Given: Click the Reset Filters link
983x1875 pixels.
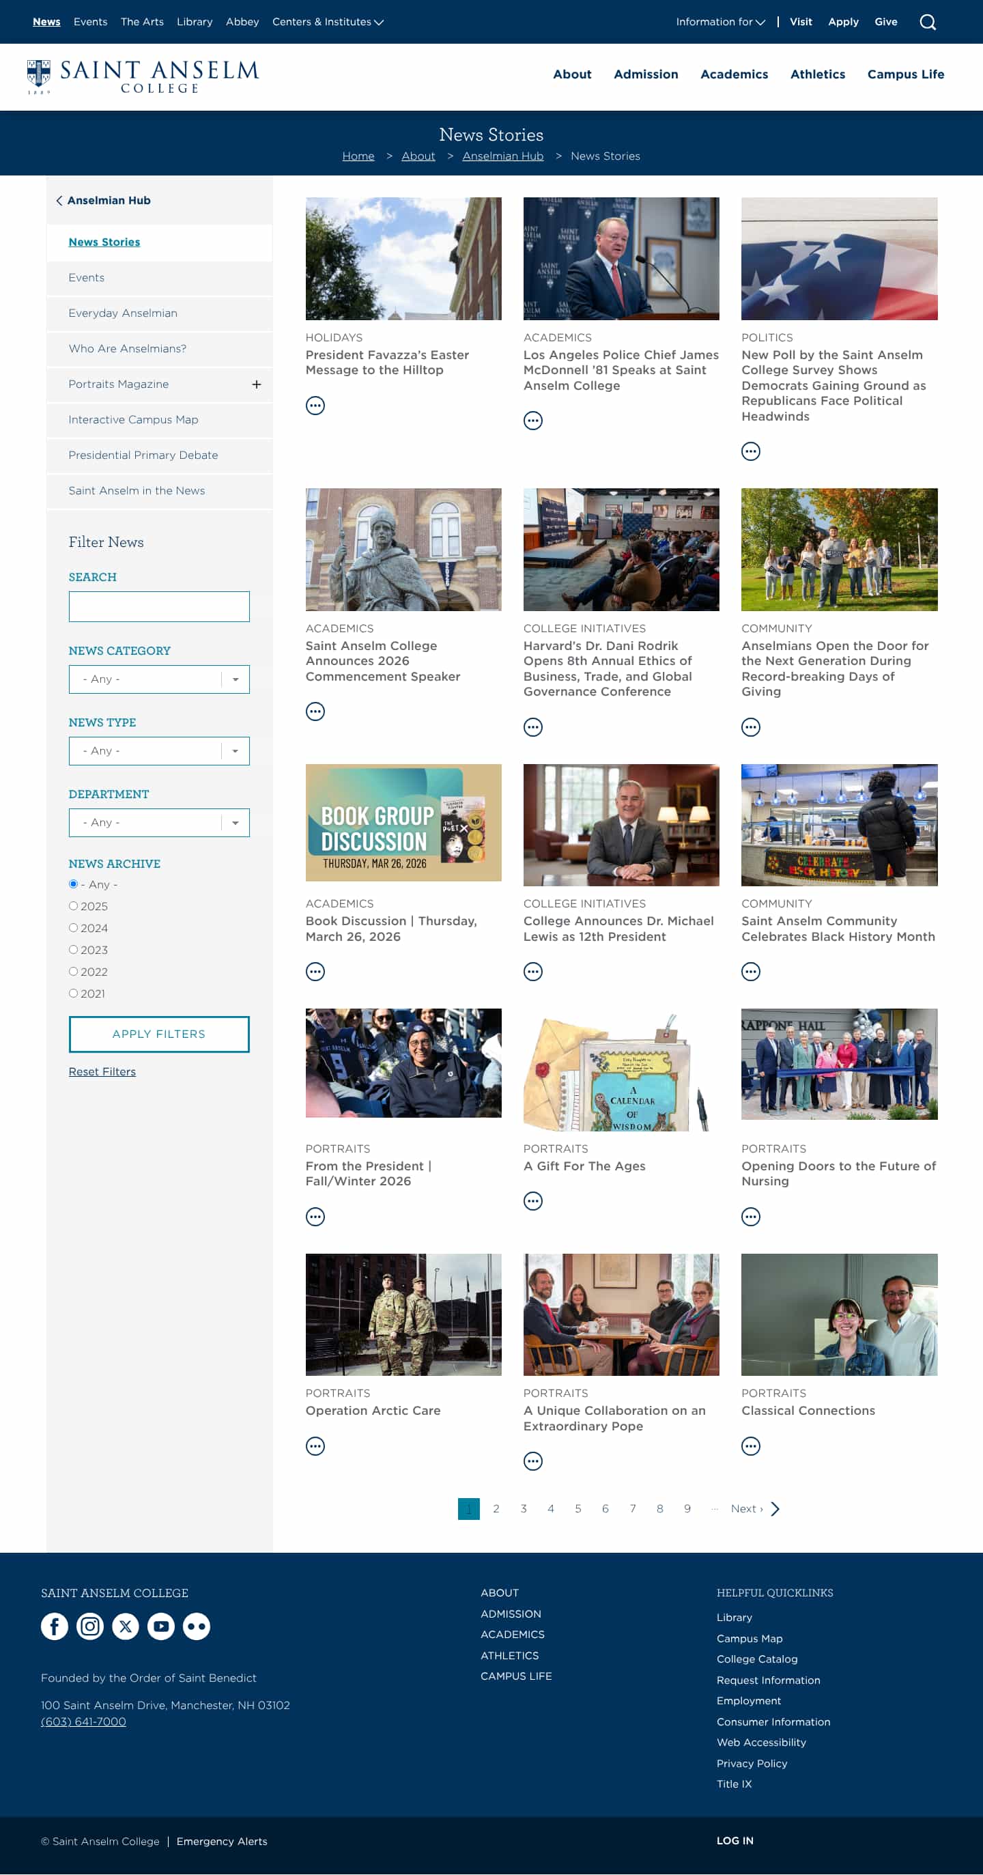Looking at the screenshot, I should pos(102,1071).
